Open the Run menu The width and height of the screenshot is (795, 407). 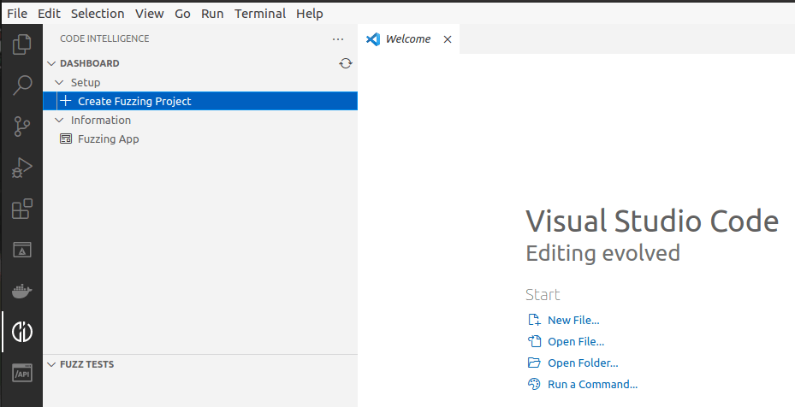[212, 14]
